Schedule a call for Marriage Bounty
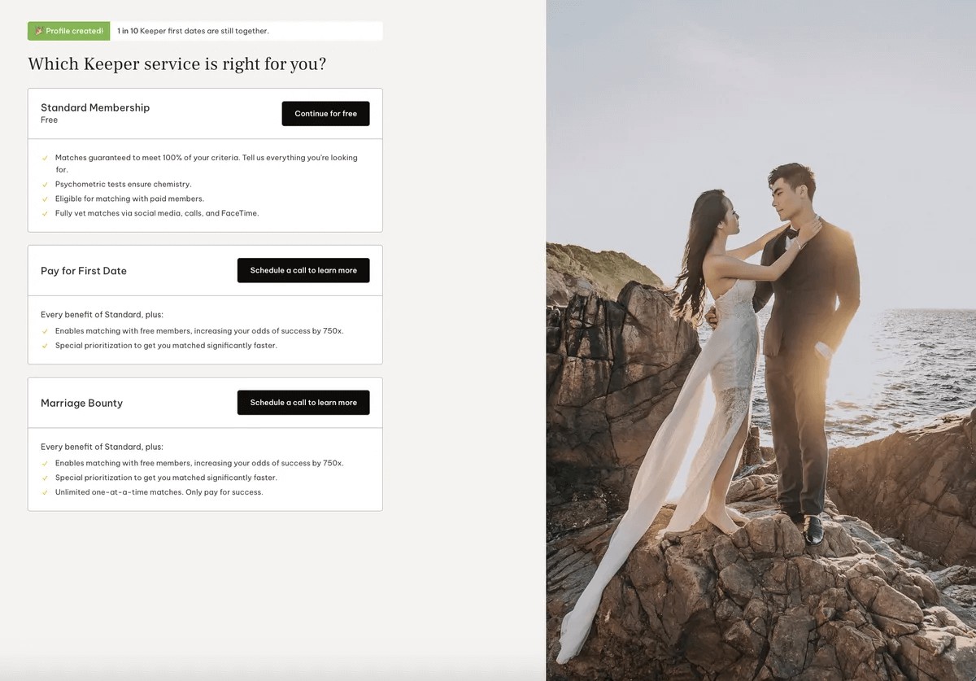 click(x=303, y=403)
